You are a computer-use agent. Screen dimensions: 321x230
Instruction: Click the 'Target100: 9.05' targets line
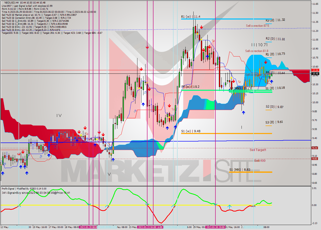tap(52, 33)
